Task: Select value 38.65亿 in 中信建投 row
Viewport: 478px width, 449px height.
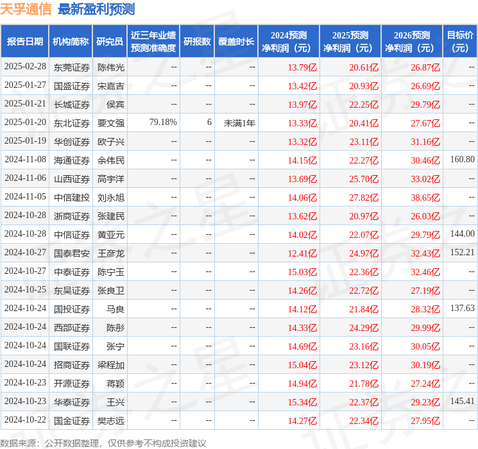Action: 425,198
